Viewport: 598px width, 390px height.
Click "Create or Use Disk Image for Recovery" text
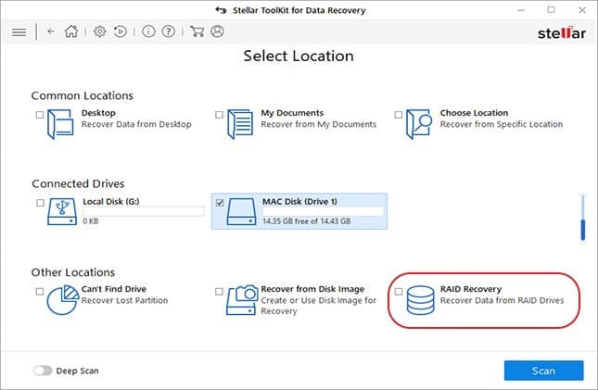(318, 306)
